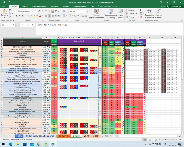This screenshot has height=147, width=184.
Task: Open the Fill down tool
Action: point(141,14)
